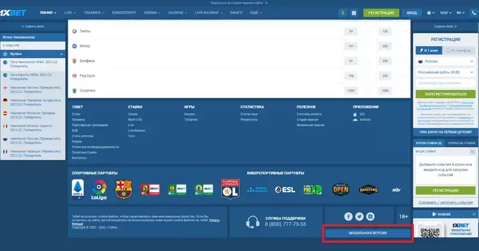Image resolution: width=479 pixels, height=251 pixels.
Task: Click the Мобильная версия button
Action: coord(368,233)
